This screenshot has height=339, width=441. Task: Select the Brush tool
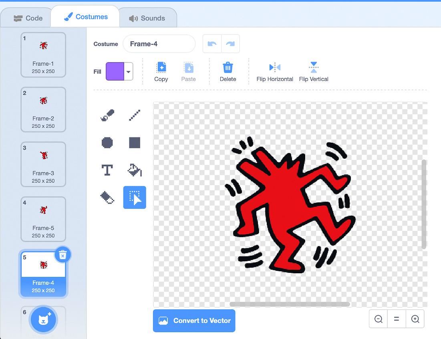click(107, 115)
